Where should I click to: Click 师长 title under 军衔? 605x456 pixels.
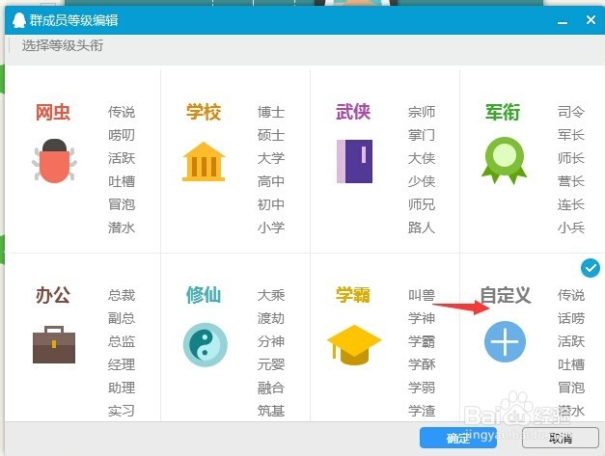click(x=571, y=158)
